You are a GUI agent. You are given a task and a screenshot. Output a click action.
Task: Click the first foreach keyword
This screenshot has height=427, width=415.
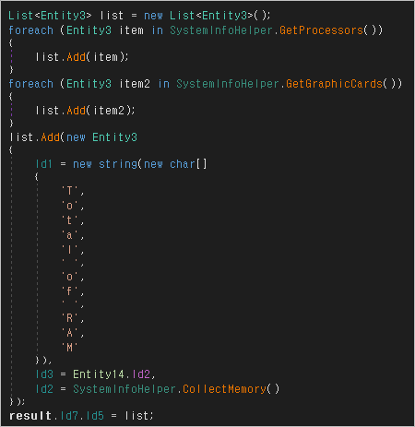coord(30,30)
